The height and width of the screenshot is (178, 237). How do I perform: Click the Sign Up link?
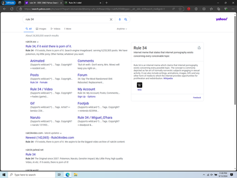[x=82, y=97]
